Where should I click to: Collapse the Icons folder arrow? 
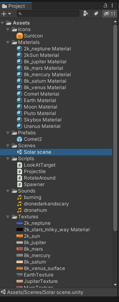pyautogui.click(x=8, y=29)
